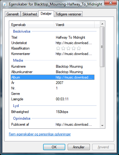The height and width of the screenshot is (155, 119).
Task: Select the Længde property label
Action: [17, 99]
